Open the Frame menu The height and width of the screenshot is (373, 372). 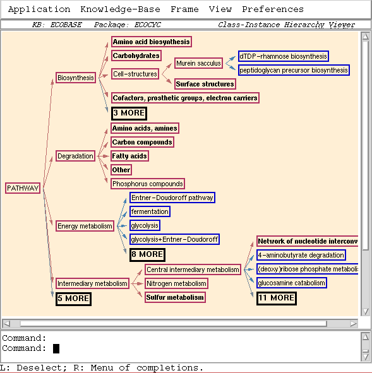point(184,9)
